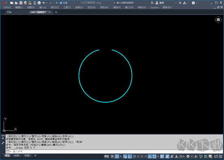
Task: Expand the Autodesk application menu arrow
Action: pos(6,3)
